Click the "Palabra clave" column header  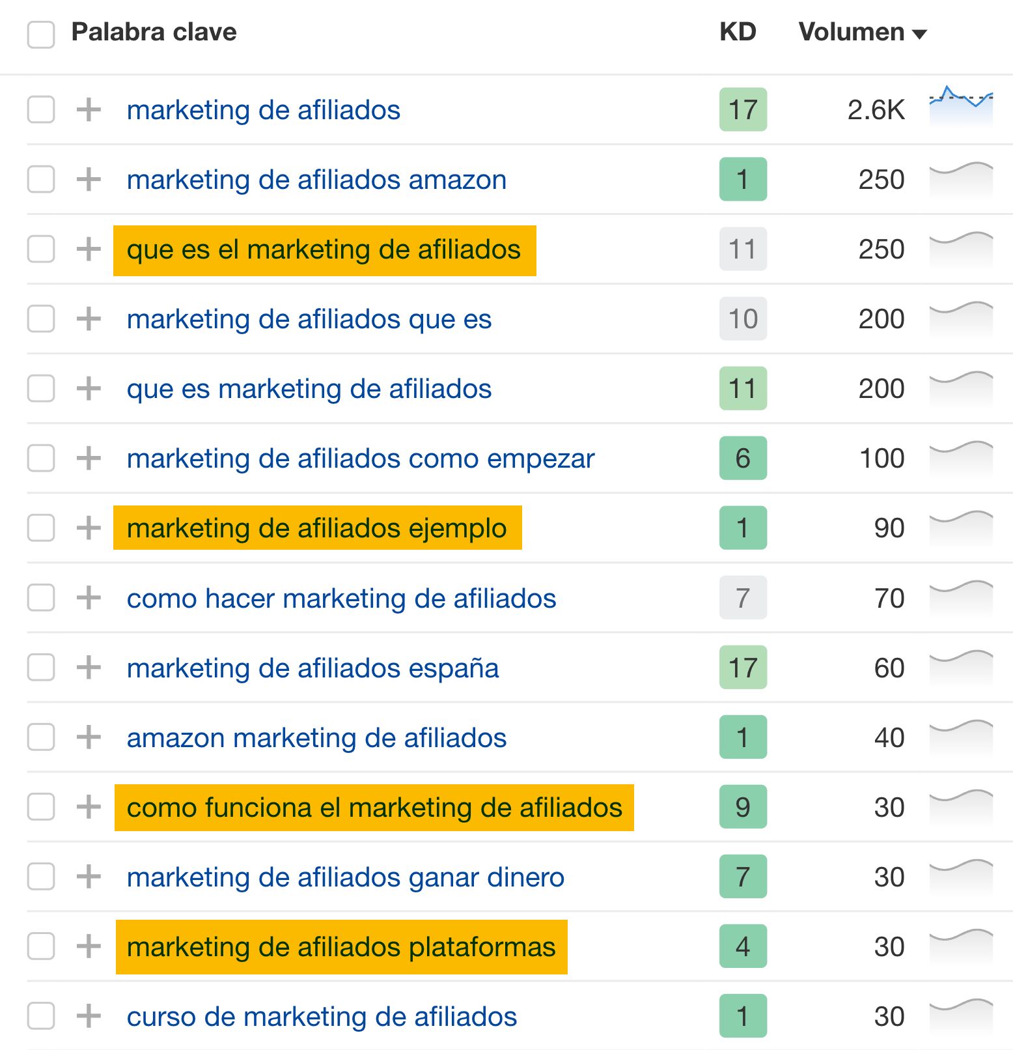coord(154,31)
